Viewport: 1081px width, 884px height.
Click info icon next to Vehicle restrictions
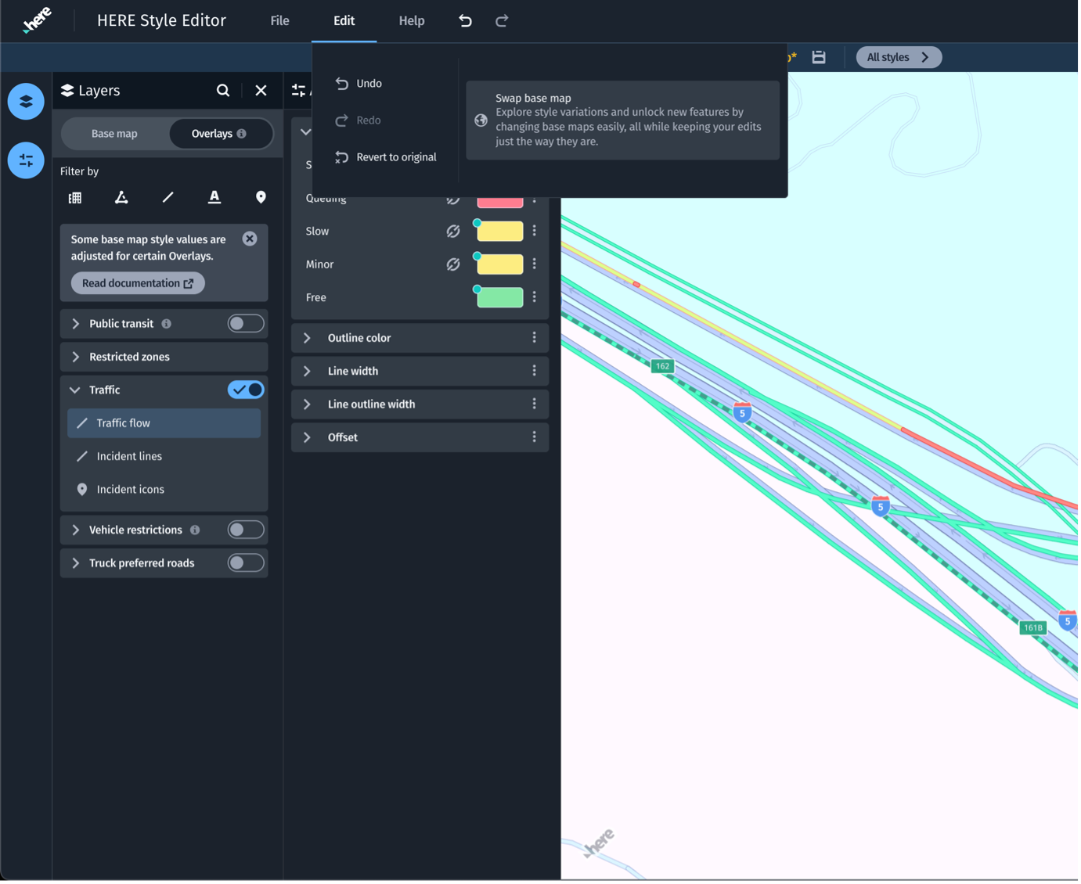[195, 530]
